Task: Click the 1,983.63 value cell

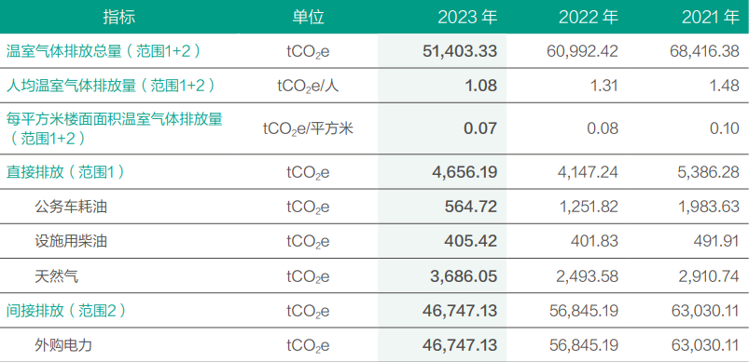Action: point(709,207)
